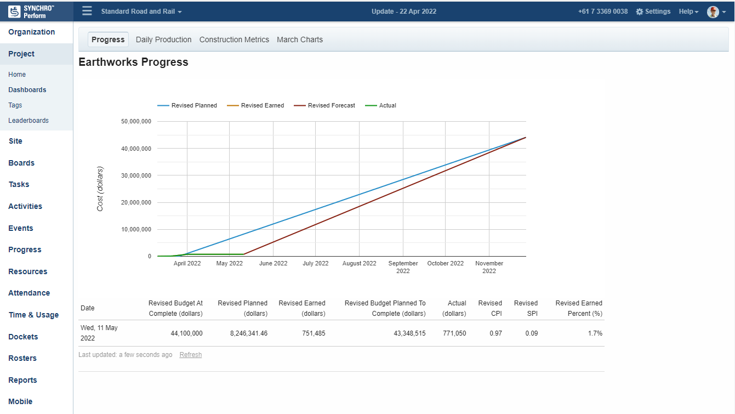Click the Update - 22 Apr 2022 title
Image resolution: width=735 pixels, height=414 pixels.
(x=404, y=12)
